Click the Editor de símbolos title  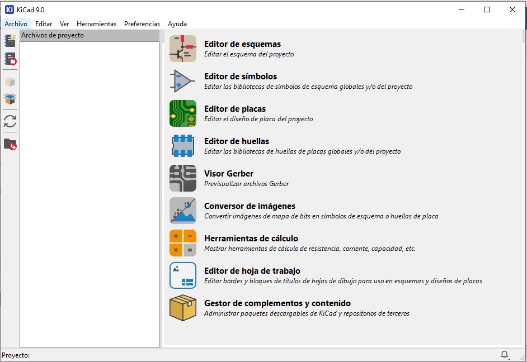(241, 77)
